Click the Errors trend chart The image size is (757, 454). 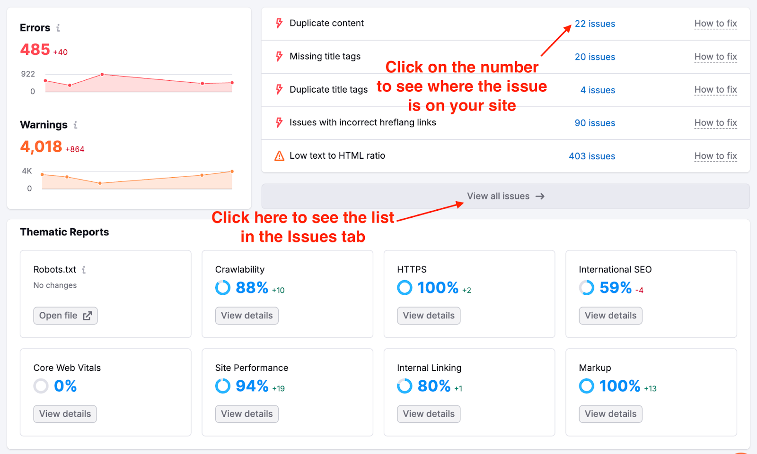pyautogui.click(x=138, y=83)
